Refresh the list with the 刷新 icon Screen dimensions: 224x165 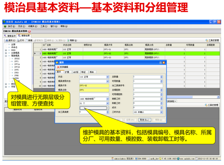[x=68, y=40]
